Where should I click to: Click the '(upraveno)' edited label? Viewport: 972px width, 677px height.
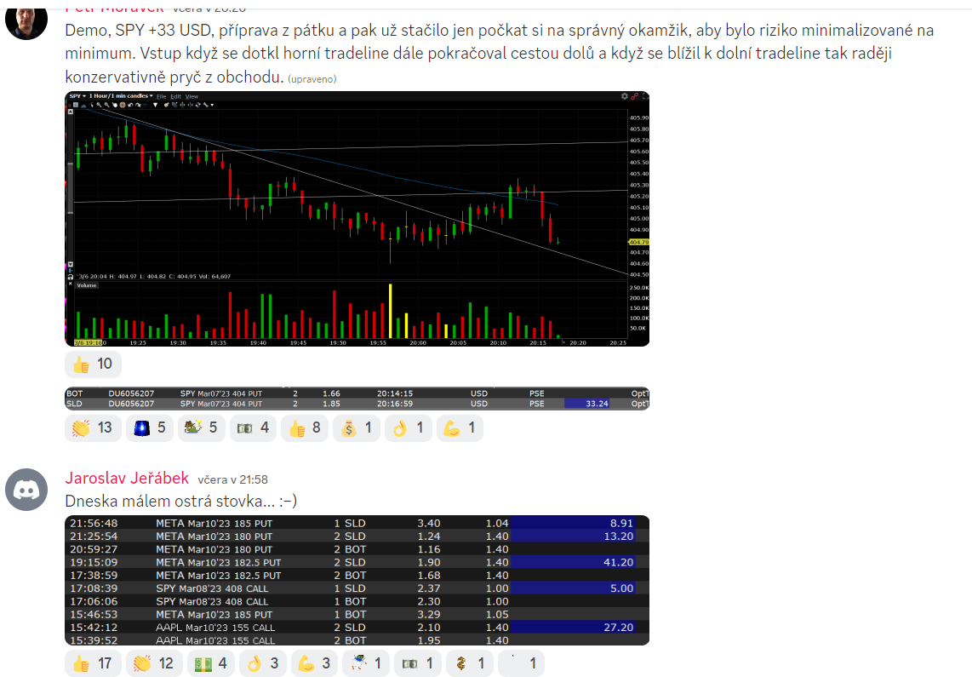coord(312,78)
